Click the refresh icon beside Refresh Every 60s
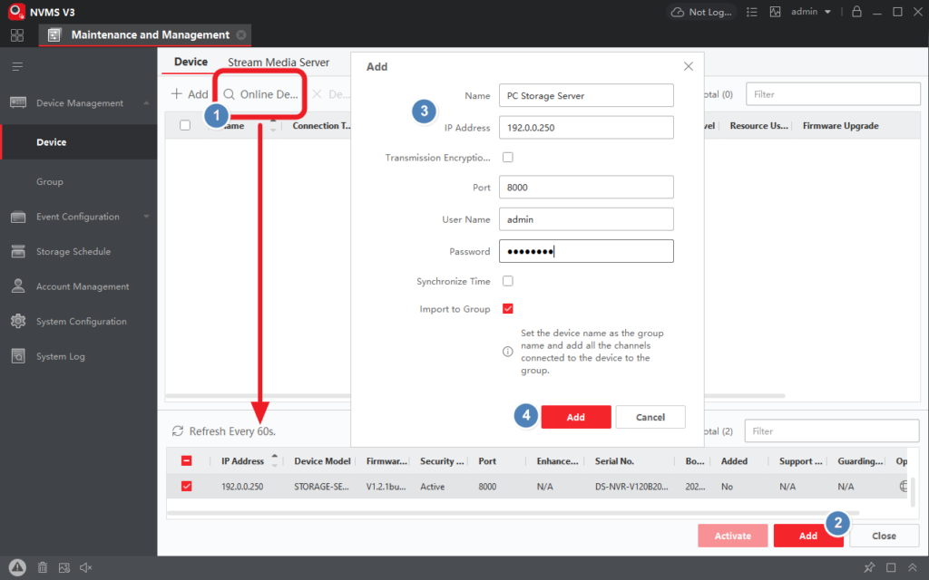The height and width of the screenshot is (580, 929). [x=178, y=430]
